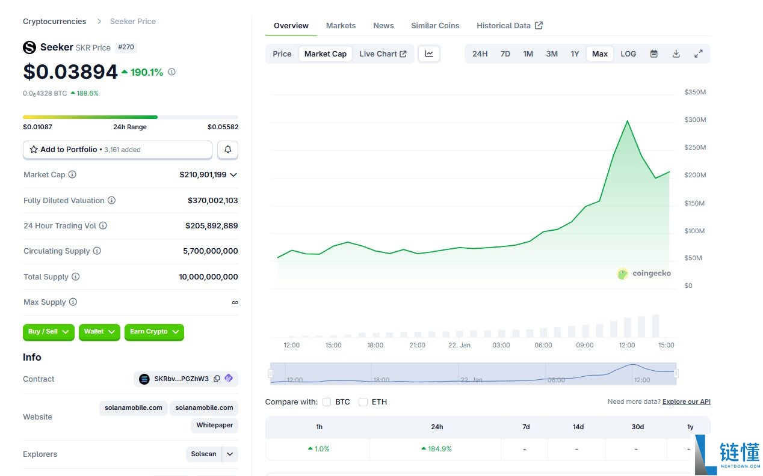Tick the BTC compare checkbox
This screenshot has width=763, height=476.
[327, 402]
